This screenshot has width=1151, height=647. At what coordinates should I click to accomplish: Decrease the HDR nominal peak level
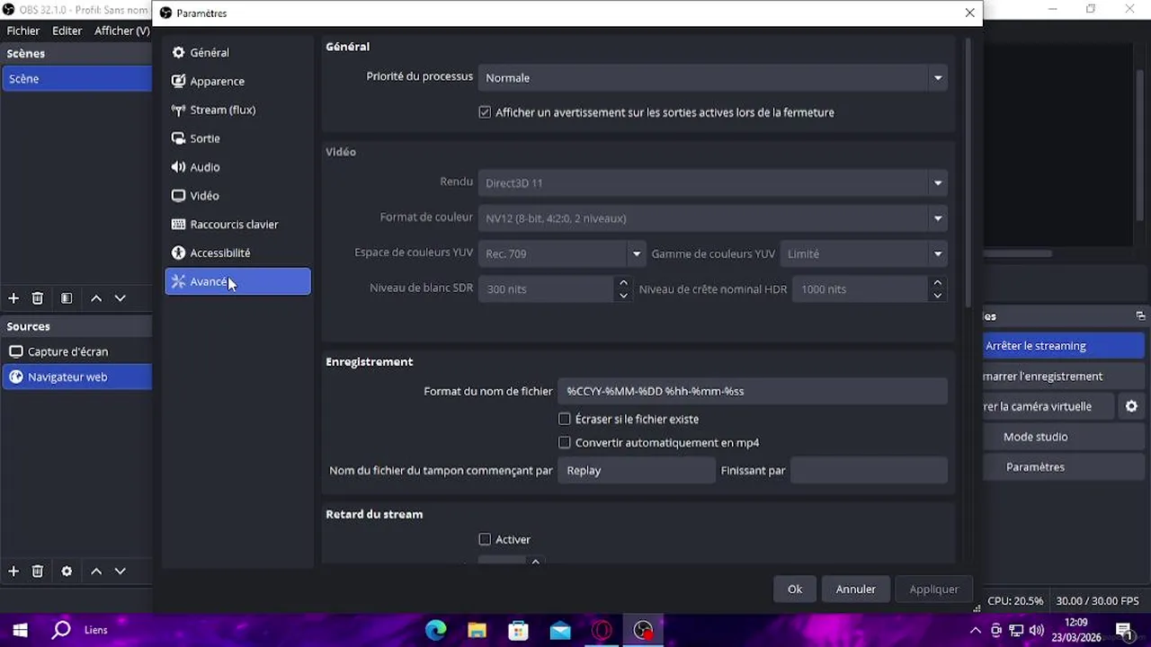938,296
